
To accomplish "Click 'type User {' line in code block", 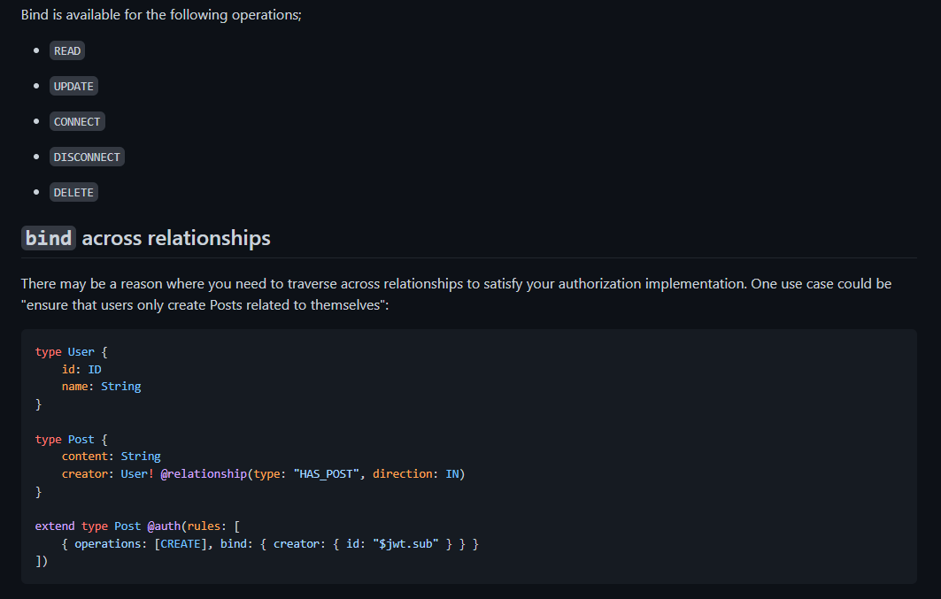I will click(71, 352).
